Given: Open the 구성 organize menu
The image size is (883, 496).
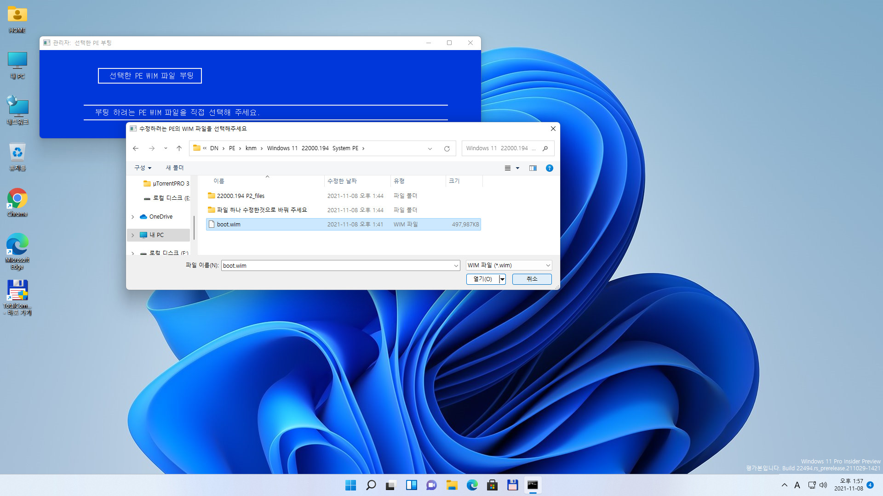Looking at the screenshot, I should 143,168.
